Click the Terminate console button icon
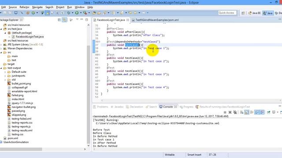 tap(225, 112)
